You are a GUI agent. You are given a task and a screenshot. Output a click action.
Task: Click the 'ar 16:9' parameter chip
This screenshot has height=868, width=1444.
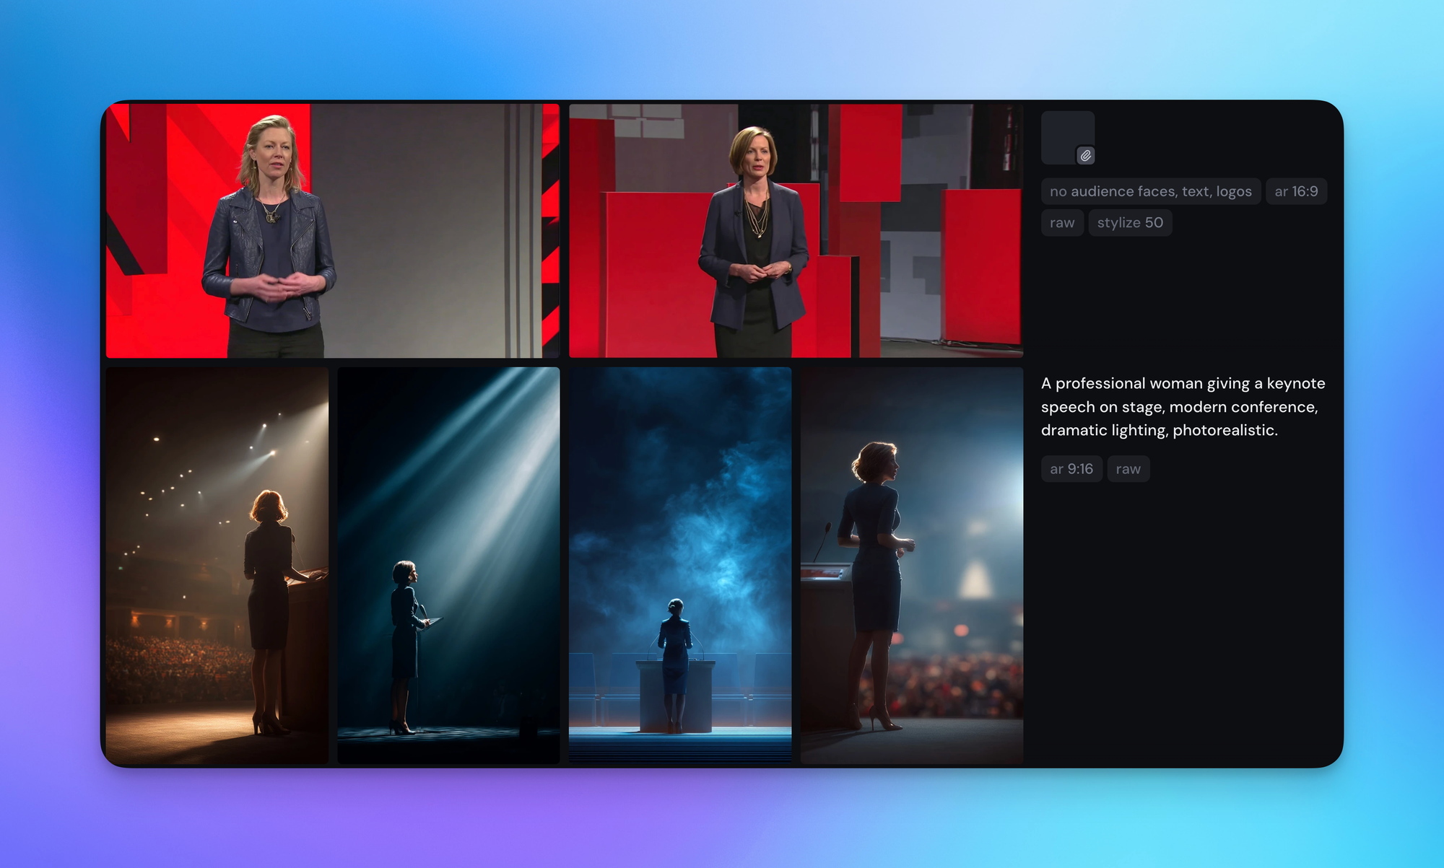(1296, 191)
